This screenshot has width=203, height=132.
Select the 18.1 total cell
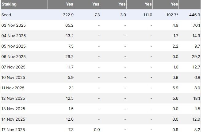pos(196,98)
